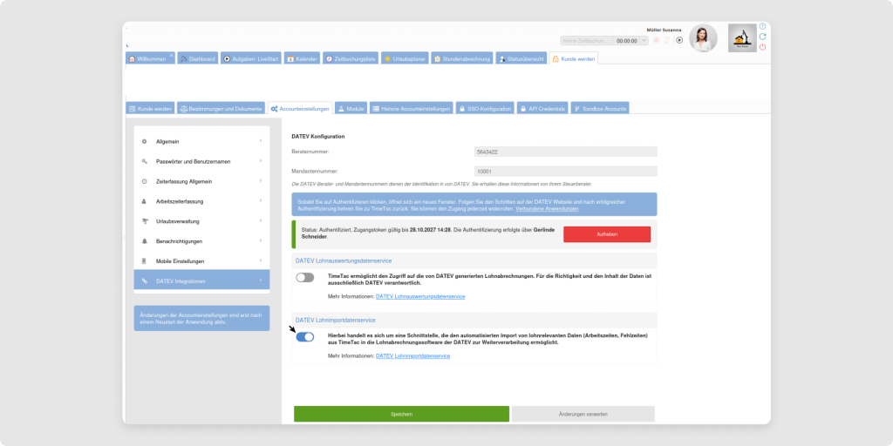Close the Willkommen tab with x icon

(x=171, y=55)
